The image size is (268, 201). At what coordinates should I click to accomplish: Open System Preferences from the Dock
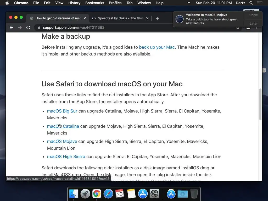[154, 194]
